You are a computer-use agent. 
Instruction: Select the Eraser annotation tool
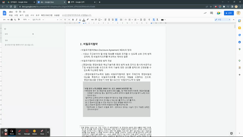pyautogui.click(x=42, y=132)
